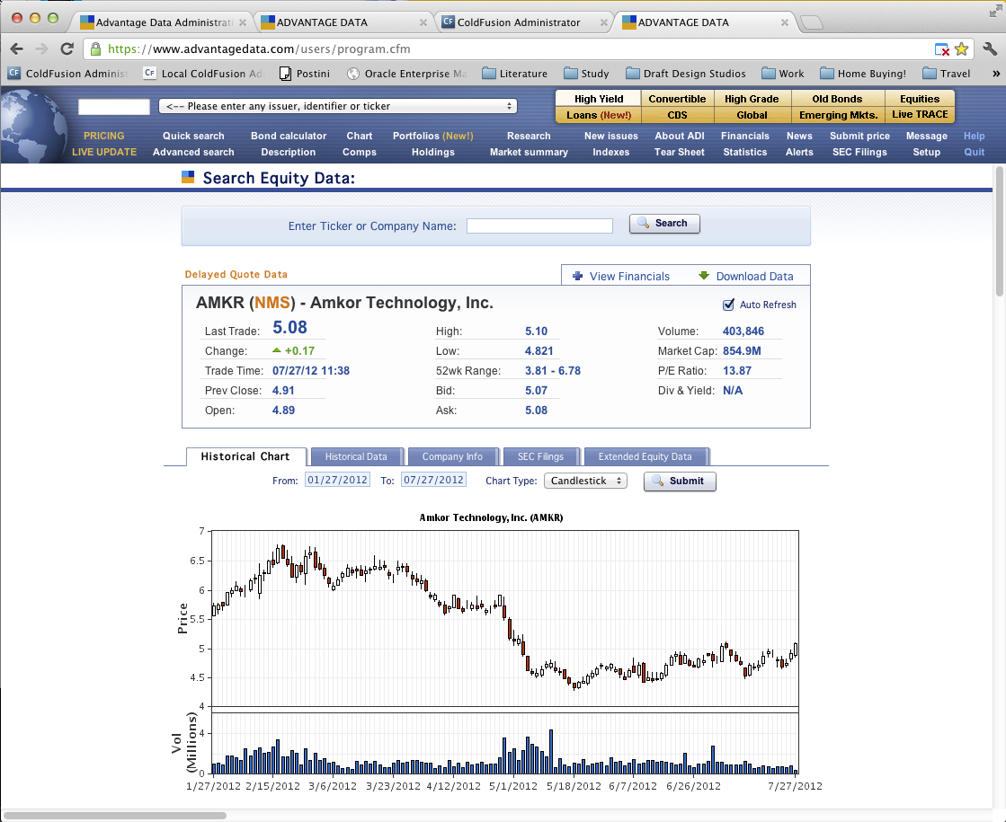Open the Draft Design Studios bookmark folder

click(x=686, y=74)
